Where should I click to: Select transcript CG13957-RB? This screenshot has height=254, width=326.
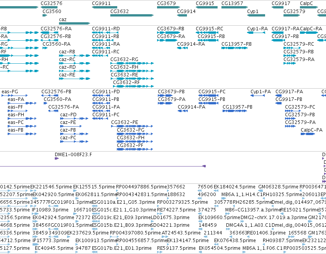234,48
